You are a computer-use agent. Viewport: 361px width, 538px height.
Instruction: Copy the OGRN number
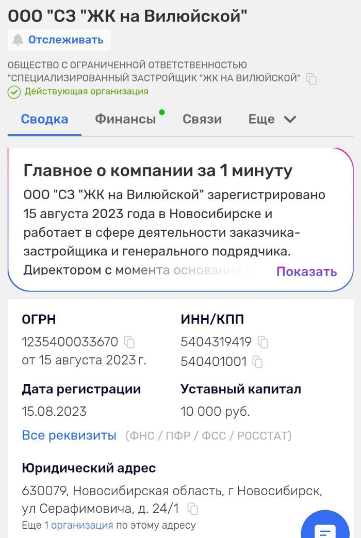coord(129,342)
